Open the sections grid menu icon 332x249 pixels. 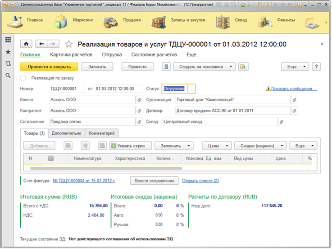8,40
